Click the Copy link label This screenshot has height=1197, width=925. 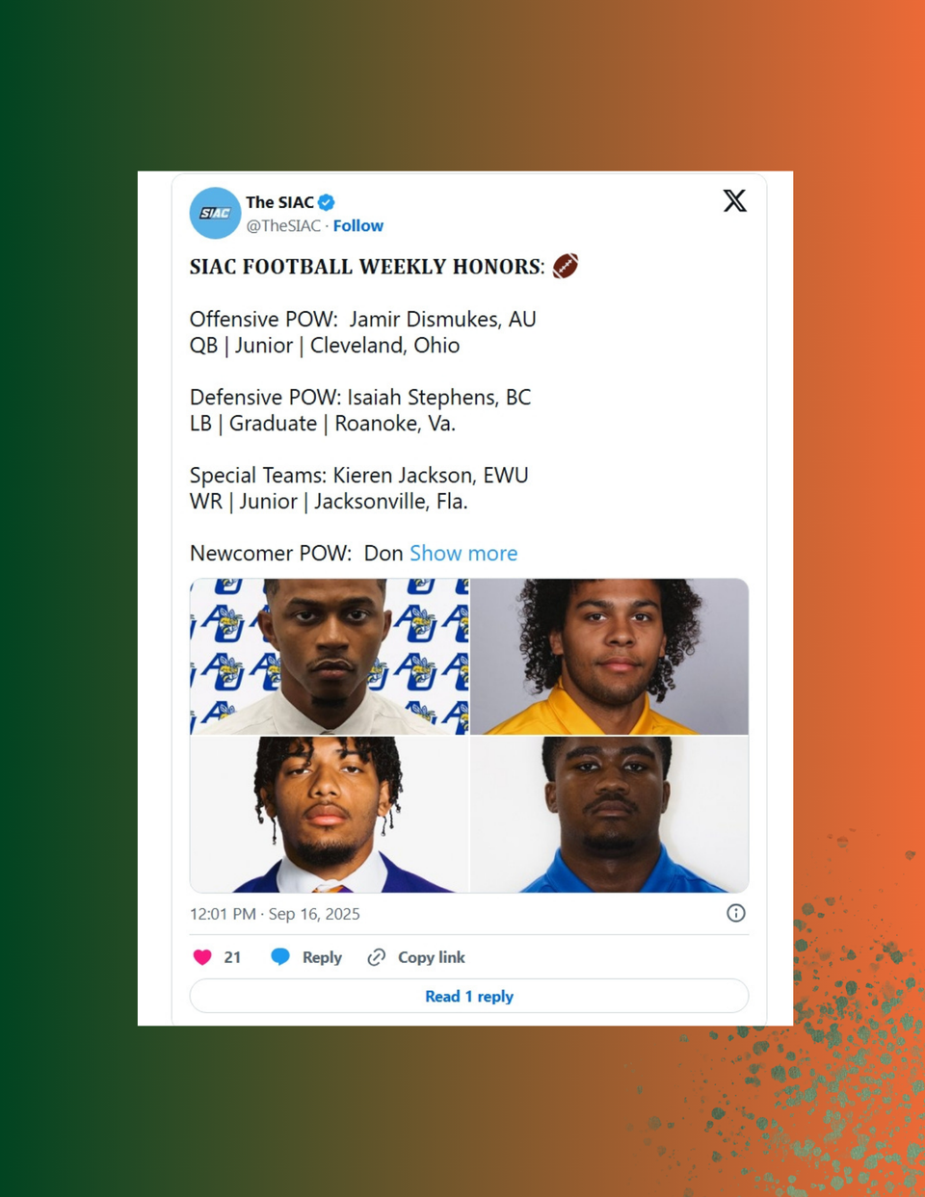coord(432,957)
